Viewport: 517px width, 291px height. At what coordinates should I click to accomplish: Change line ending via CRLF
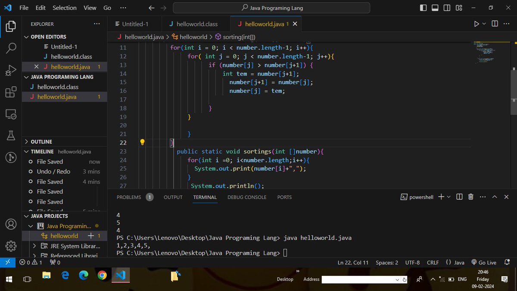coord(433,262)
